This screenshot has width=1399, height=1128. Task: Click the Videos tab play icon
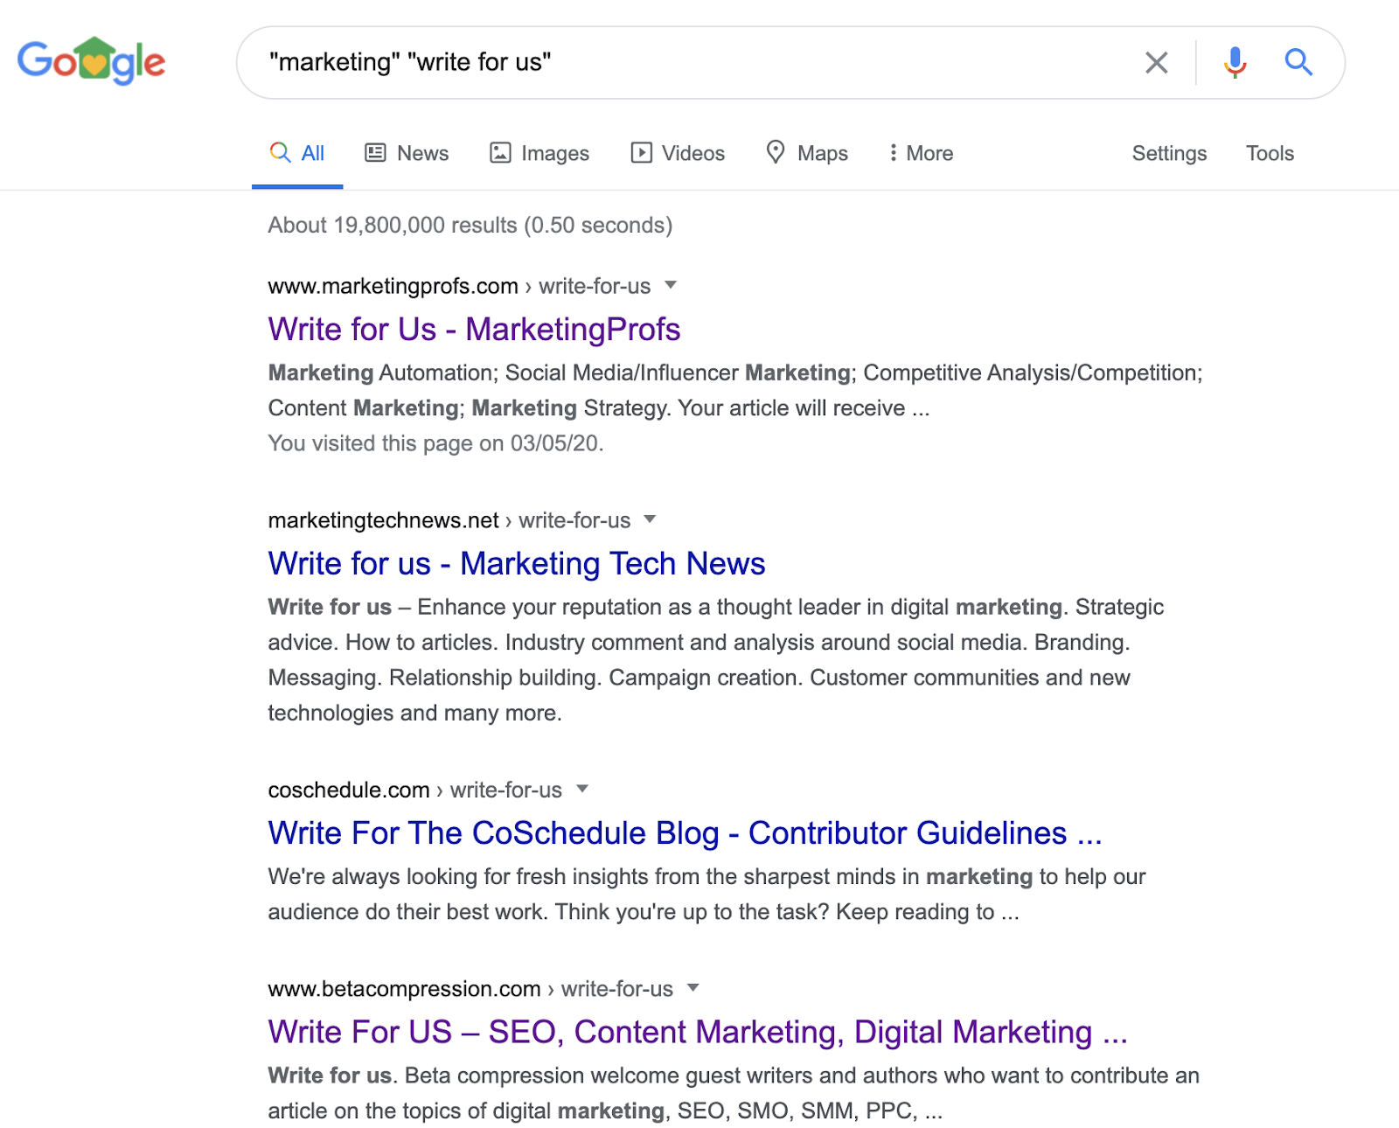[x=641, y=153]
